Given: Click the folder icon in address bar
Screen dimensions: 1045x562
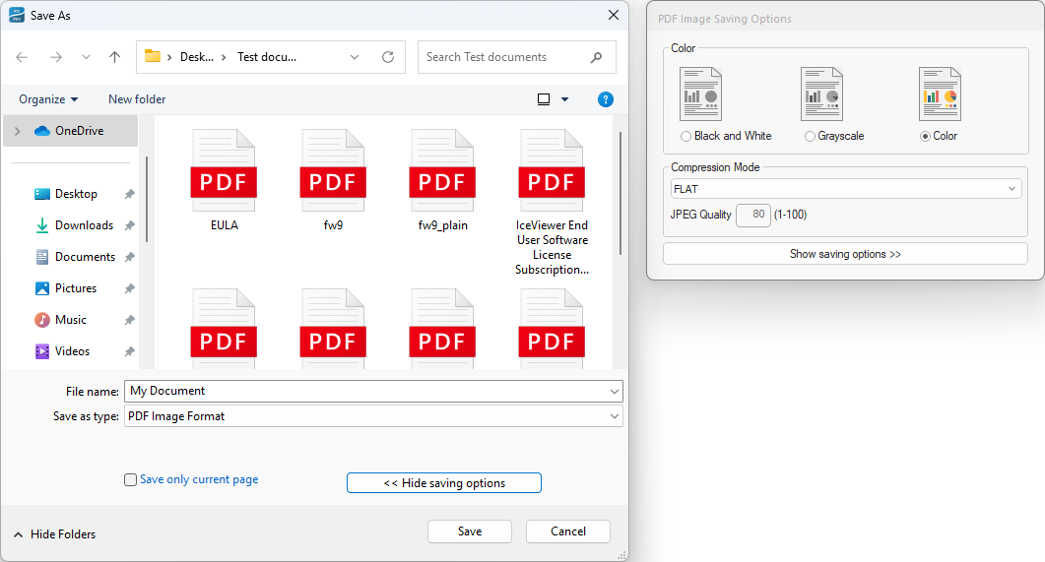Looking at the screenshot, I should pos(153,57).
